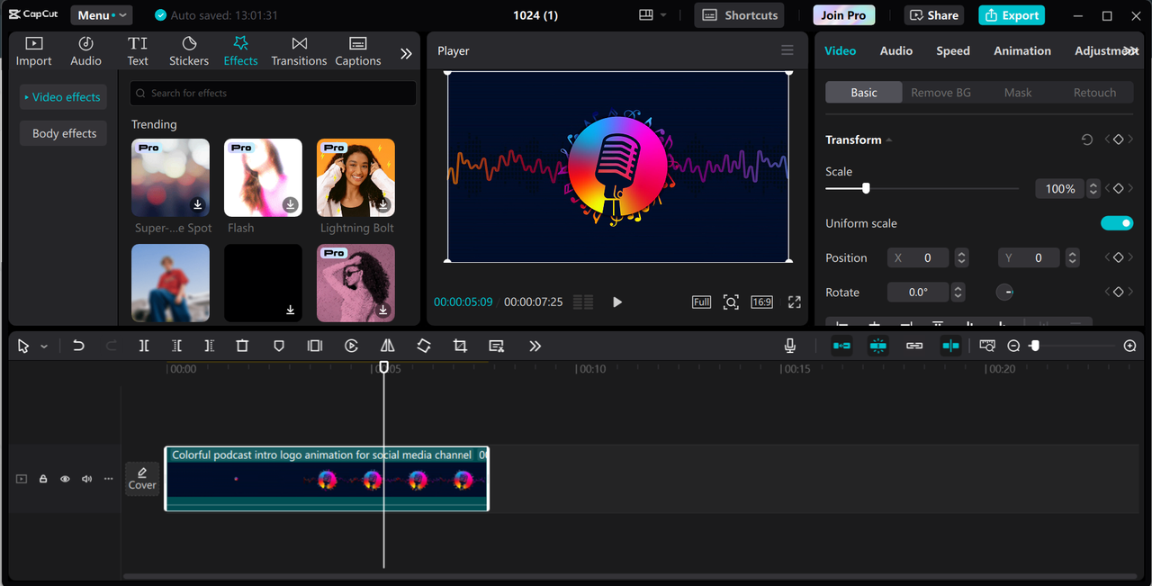Image resolution: width=1152 pixels, height=586 pixels.
Task: Click the Scale slider handle
Action: point(866,188)
